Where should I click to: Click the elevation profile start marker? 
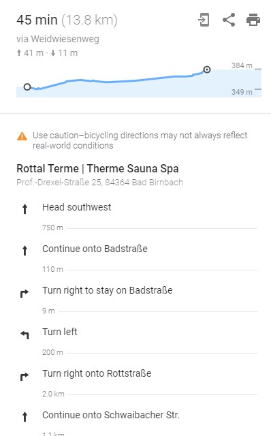(27, 87)
